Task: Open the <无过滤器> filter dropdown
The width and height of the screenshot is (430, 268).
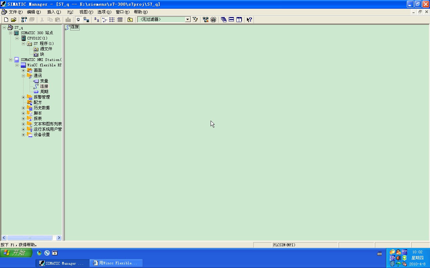Action: 188,20
